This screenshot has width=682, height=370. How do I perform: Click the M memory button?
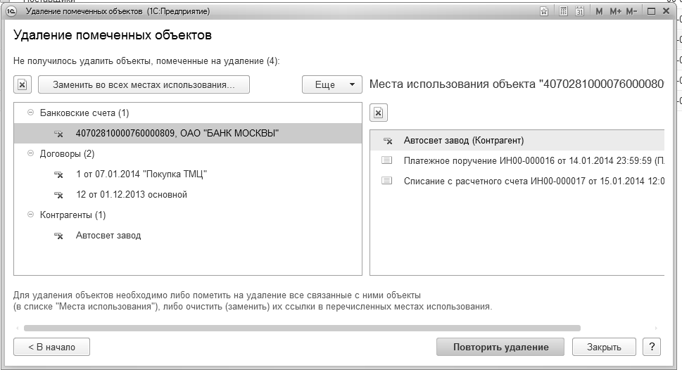[599, 12]
